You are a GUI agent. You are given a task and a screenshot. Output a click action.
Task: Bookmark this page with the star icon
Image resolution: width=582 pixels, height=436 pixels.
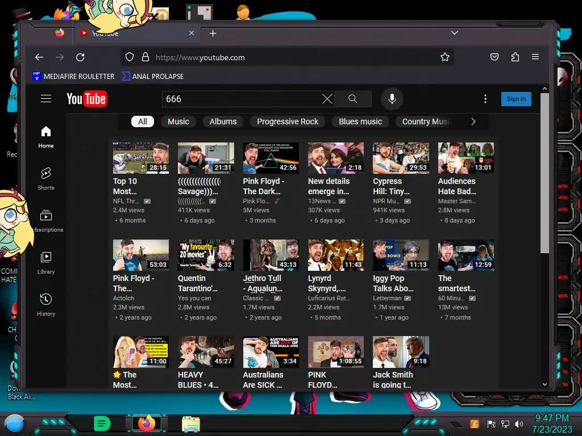click(x=444, y=57)
